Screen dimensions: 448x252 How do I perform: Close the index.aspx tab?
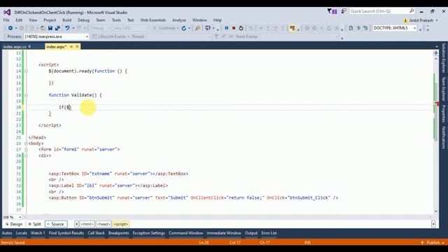pos(77,47)
